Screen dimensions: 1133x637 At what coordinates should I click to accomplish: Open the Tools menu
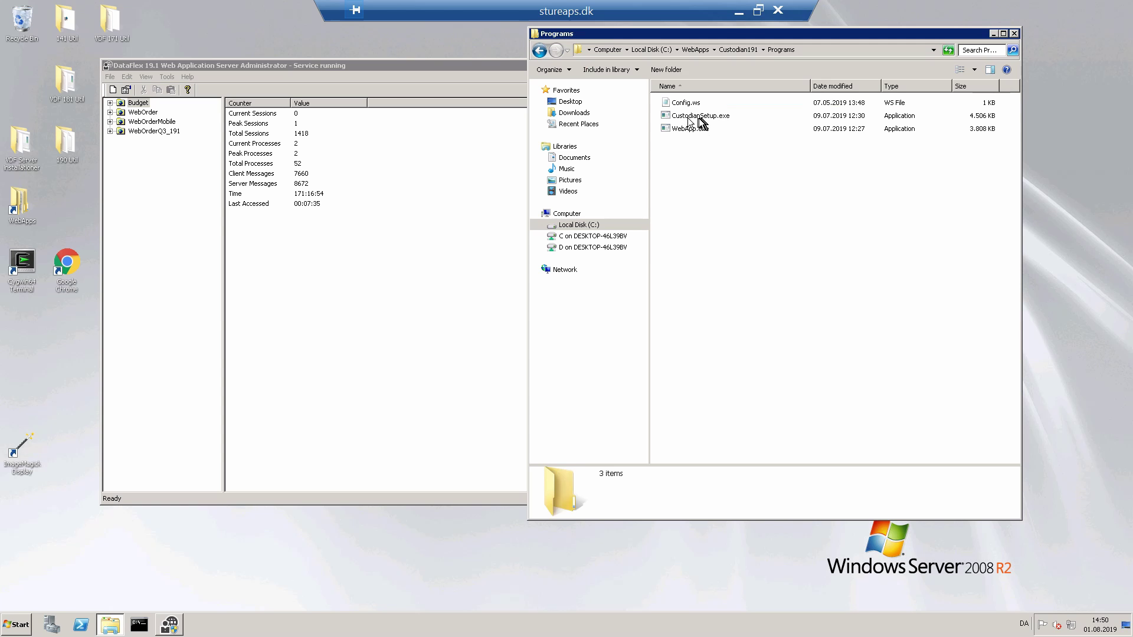click(x=166, y=77)
